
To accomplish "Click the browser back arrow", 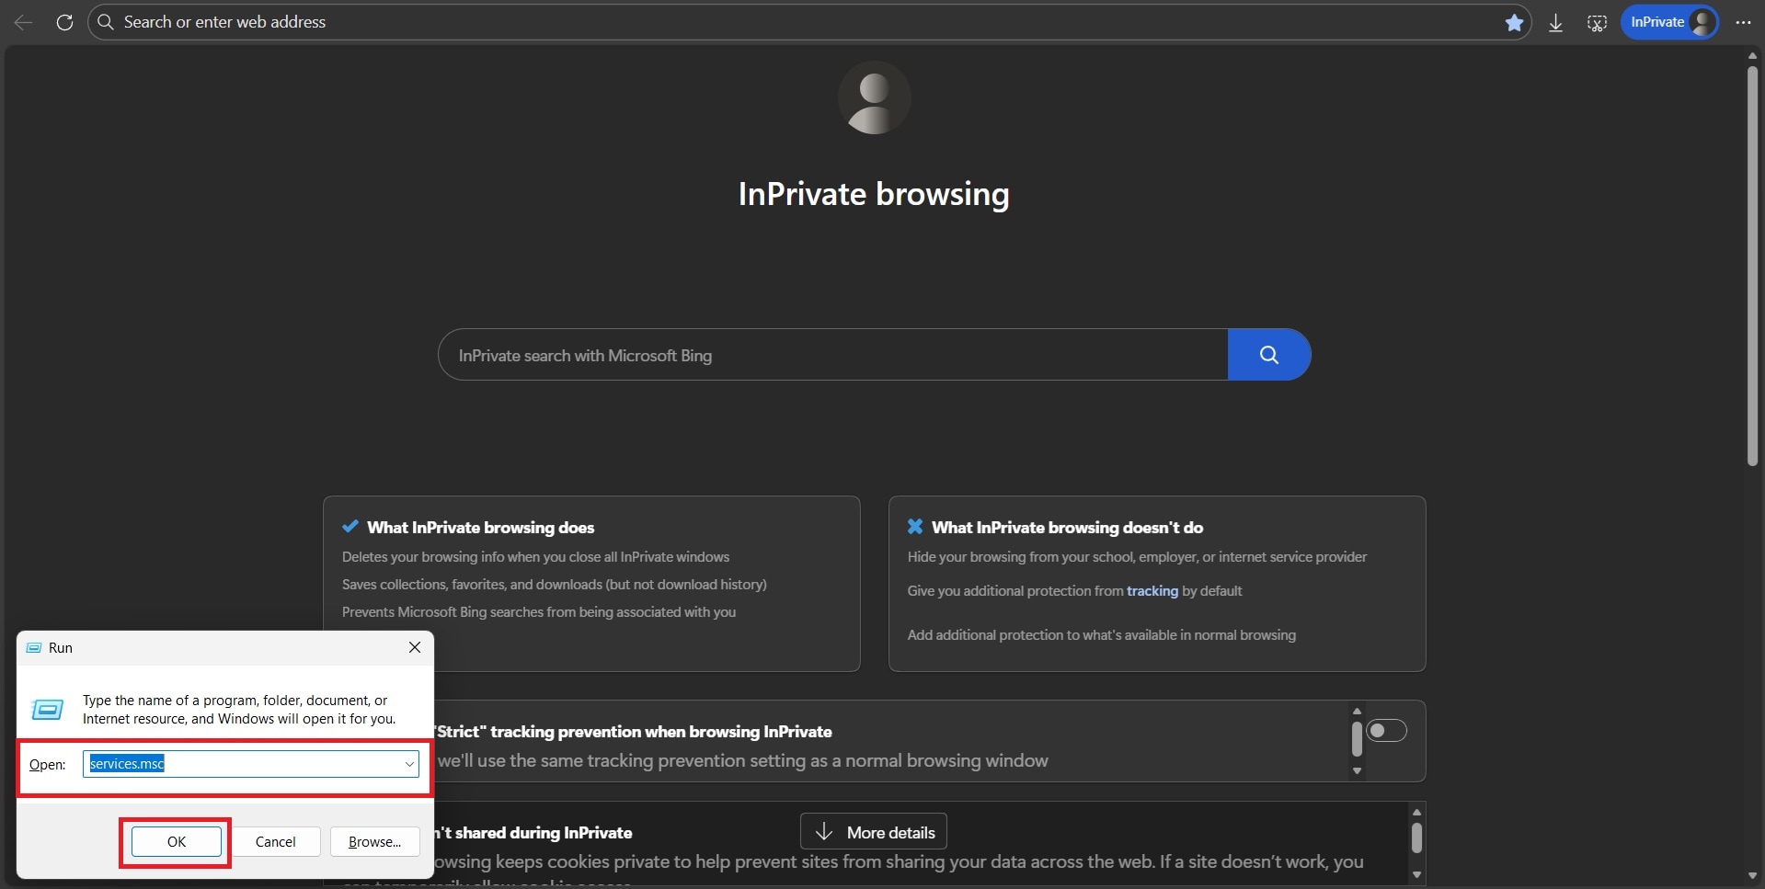I will pos(24,22).
